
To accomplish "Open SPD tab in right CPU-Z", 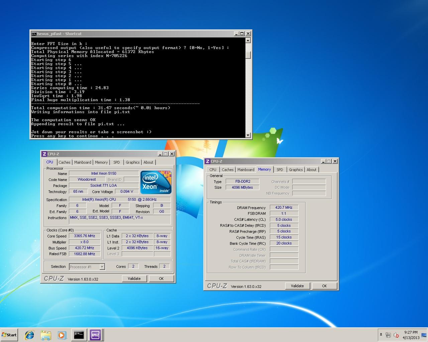I will point(280,170).
